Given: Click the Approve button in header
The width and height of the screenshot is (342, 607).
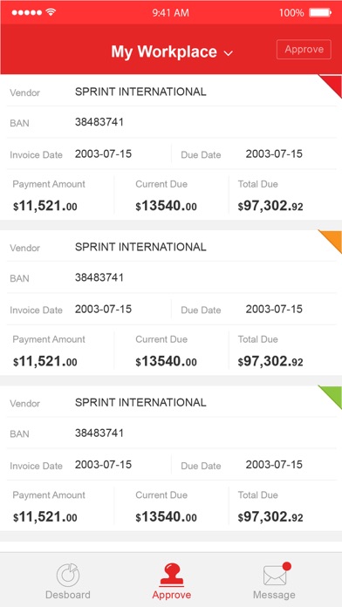Looking at the screenshot, I should (x=304, y=50).
